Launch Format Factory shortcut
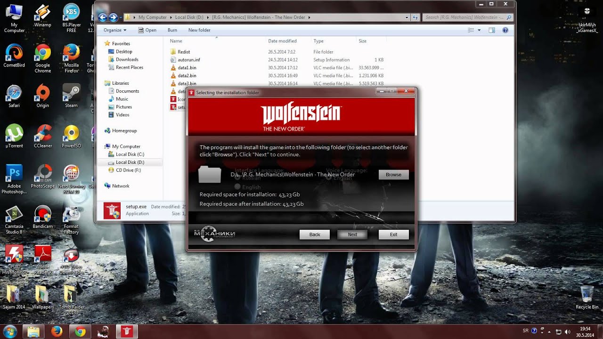Viewport: 603px width, 339px height. click(71, 220)
